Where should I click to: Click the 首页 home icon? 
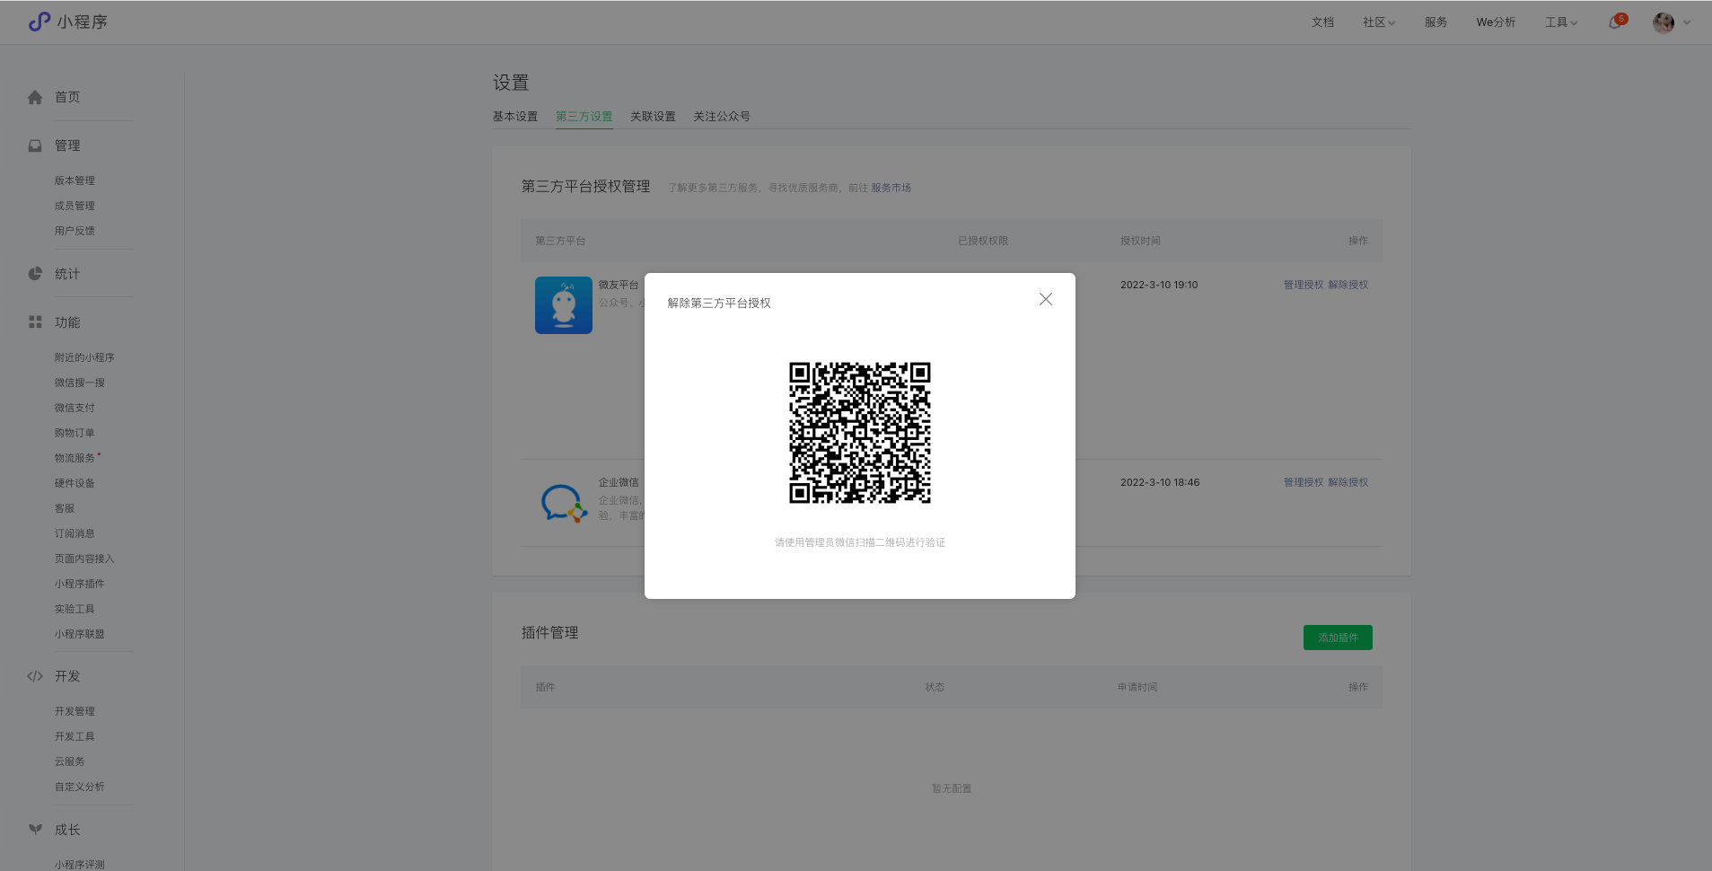click(35, 97)
